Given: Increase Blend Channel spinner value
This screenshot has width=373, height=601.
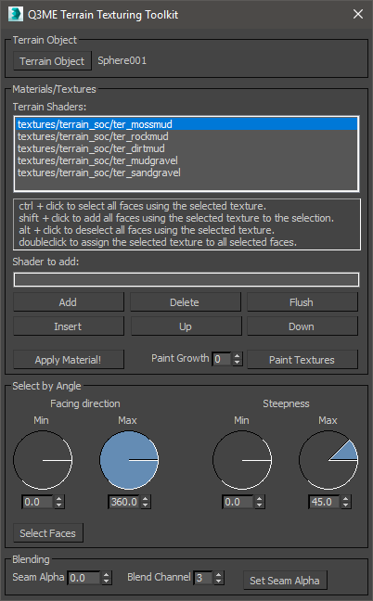Looking at the screenshot, I should pyautogui.click(x=219, y=574).
